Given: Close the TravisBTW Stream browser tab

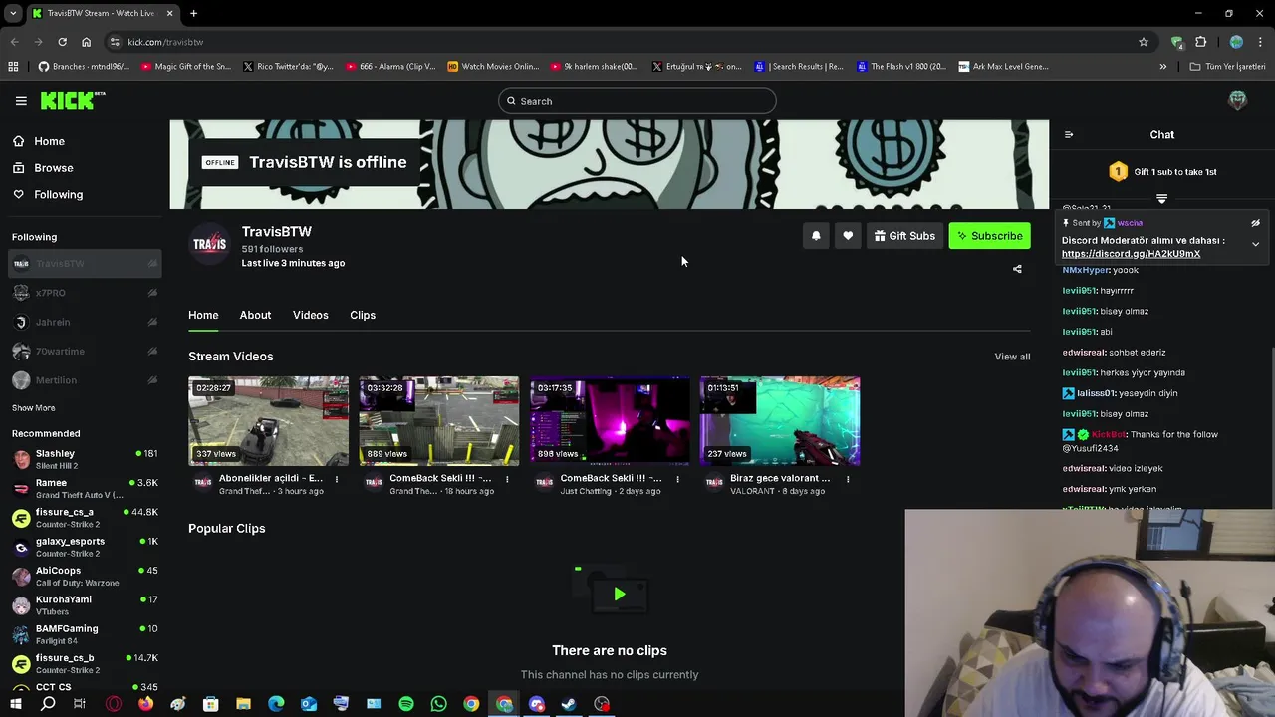Looking at the screenshot, I should [x=169, y=13].
